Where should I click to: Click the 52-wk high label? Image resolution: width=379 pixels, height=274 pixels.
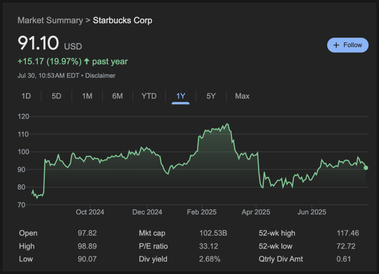tap(277, 233)
